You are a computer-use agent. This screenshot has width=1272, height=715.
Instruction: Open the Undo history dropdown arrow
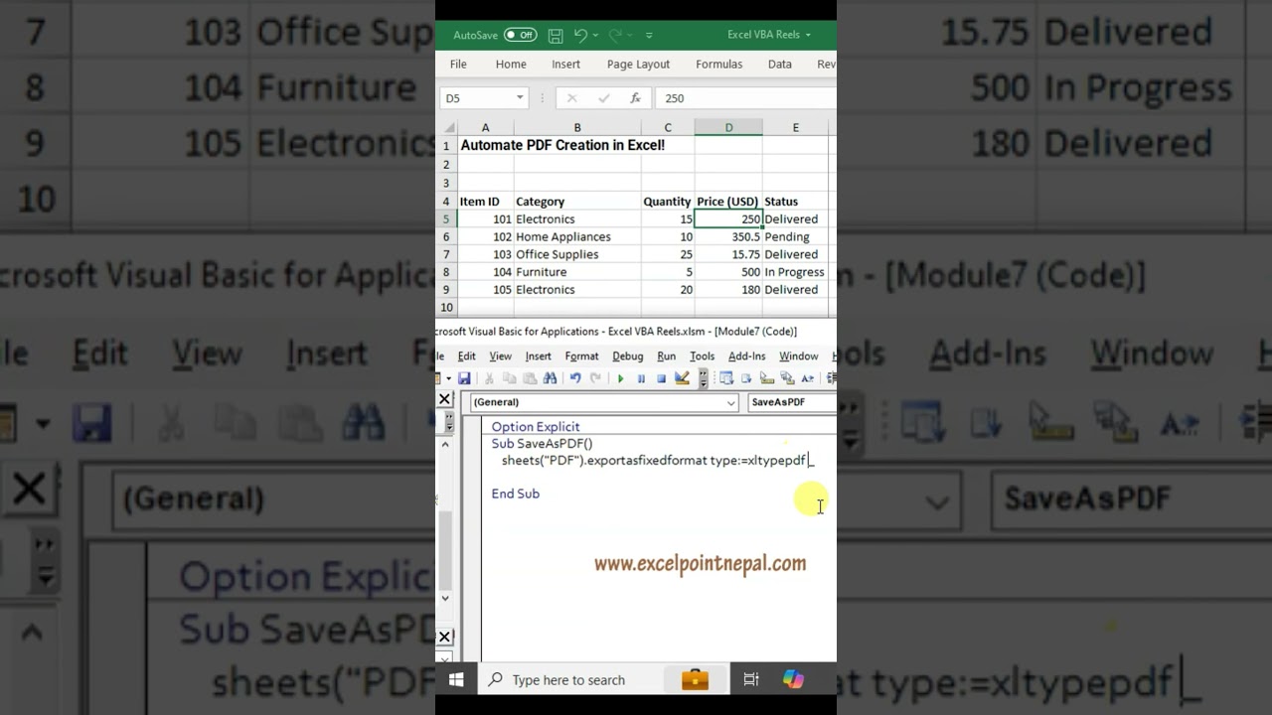click(596, 35)
